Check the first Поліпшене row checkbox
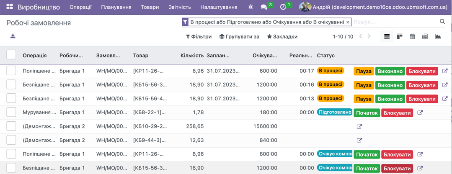The image size is (452, 174). (x=11, y=70)
